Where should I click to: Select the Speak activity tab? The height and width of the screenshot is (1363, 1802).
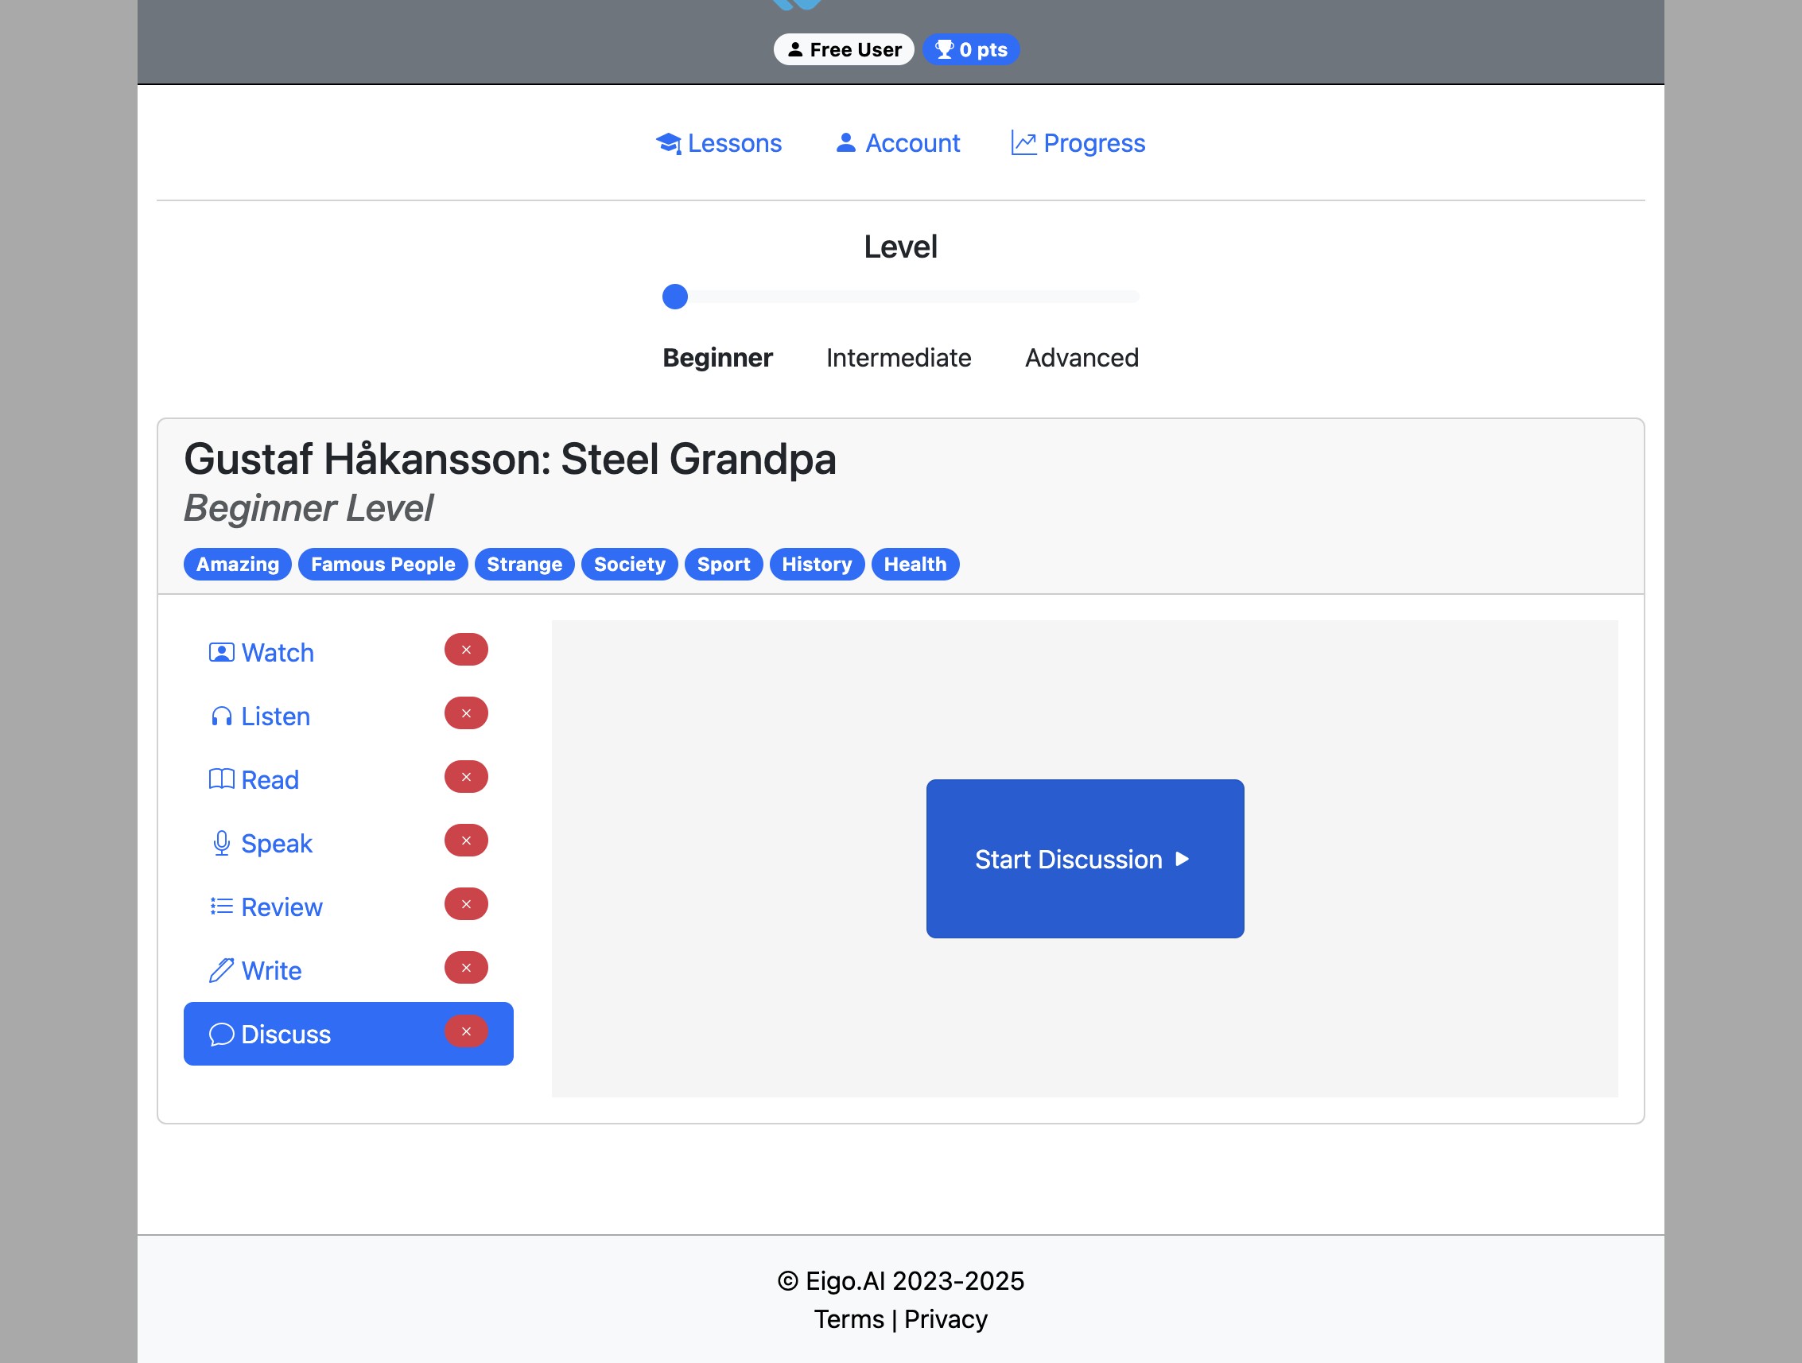[348, 843]
